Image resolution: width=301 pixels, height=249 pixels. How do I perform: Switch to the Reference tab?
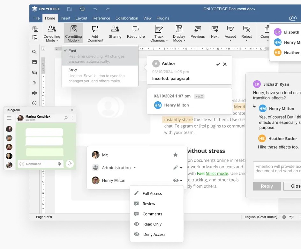102,18
